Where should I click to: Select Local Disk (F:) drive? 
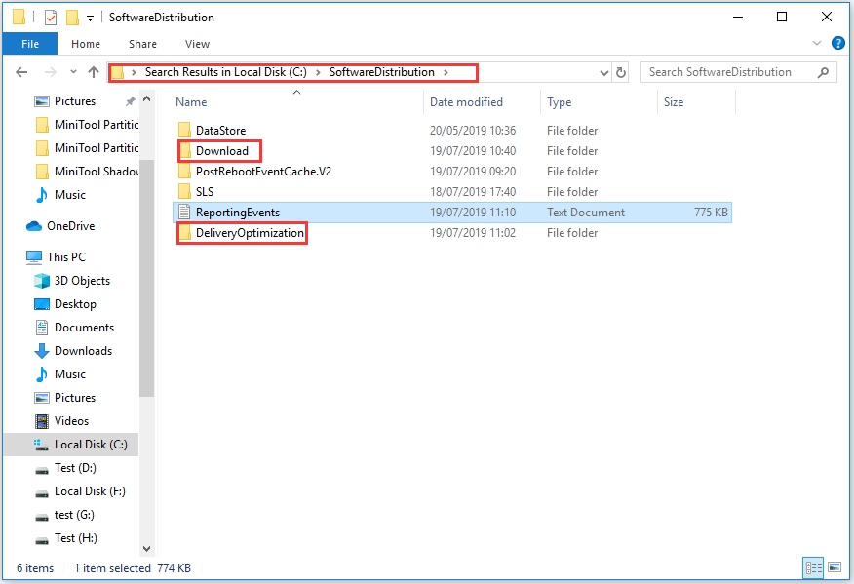click(x=90, y=491)
